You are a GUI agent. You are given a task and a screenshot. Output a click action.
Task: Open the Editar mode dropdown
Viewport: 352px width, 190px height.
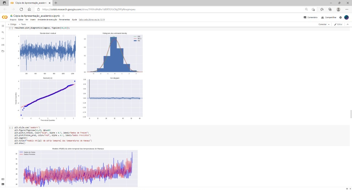pos(338,24)
